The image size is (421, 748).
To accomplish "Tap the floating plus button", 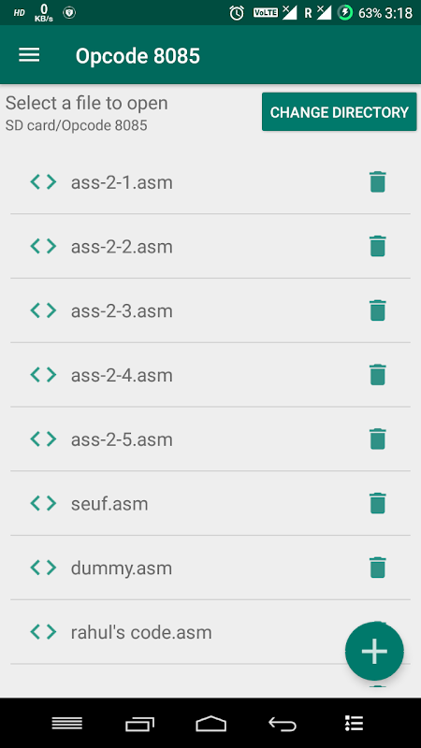I will pyautogui.click(x=374, y=651).
